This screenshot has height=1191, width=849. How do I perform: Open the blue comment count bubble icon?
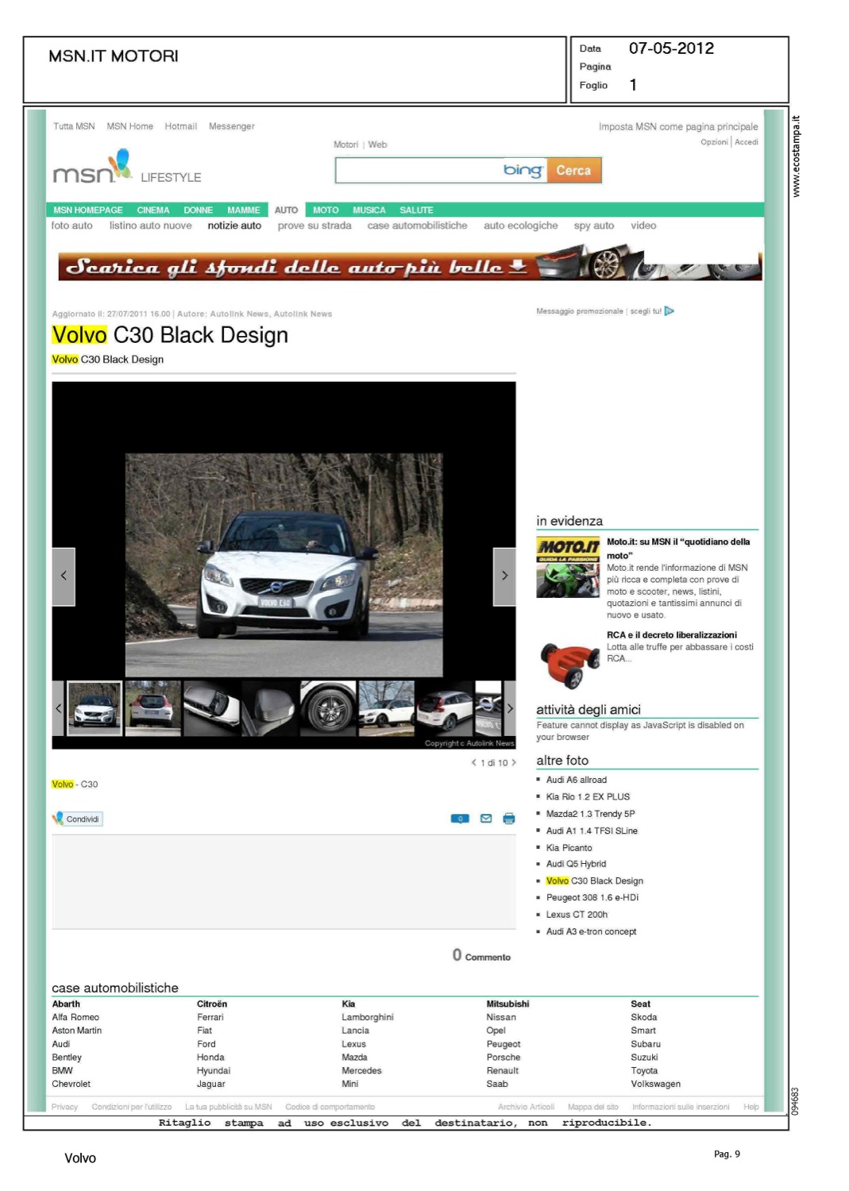coord(460,819)
